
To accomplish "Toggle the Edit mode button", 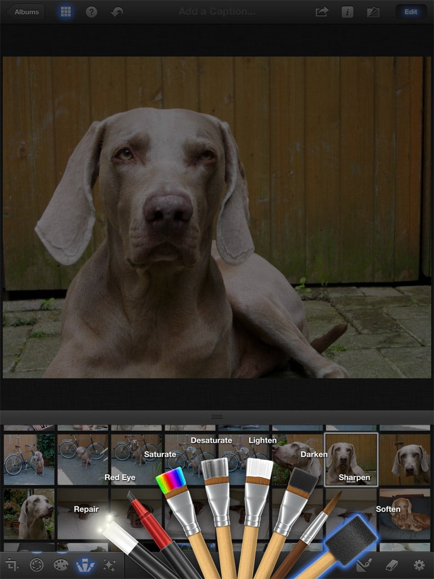I will pyautogui.click(x=411, y=12).
